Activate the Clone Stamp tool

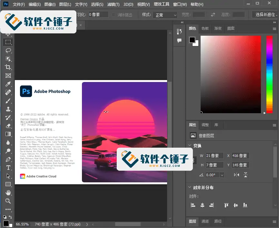pyautogui.click(x=8, y=109)
